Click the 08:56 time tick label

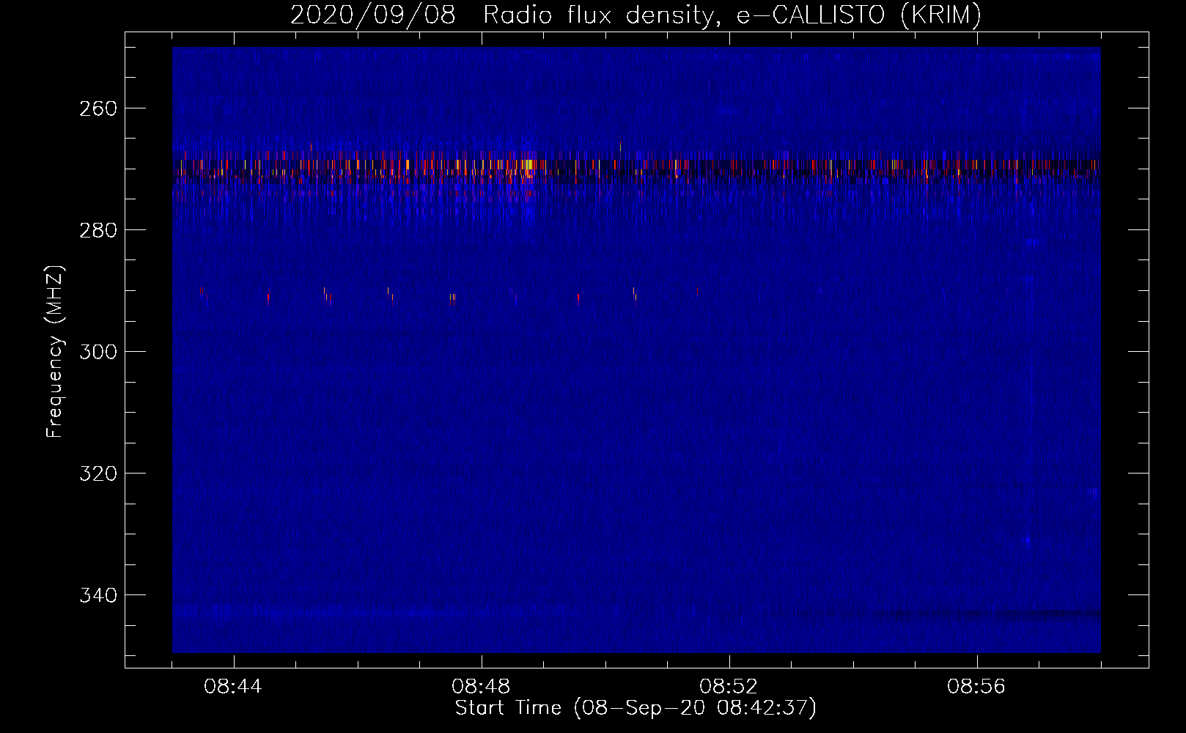(x=976, y=687)
